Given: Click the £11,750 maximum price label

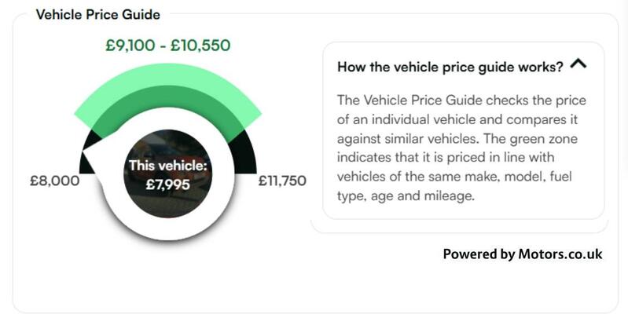Looking at the screenshot, I should click(x=282, y=181).
